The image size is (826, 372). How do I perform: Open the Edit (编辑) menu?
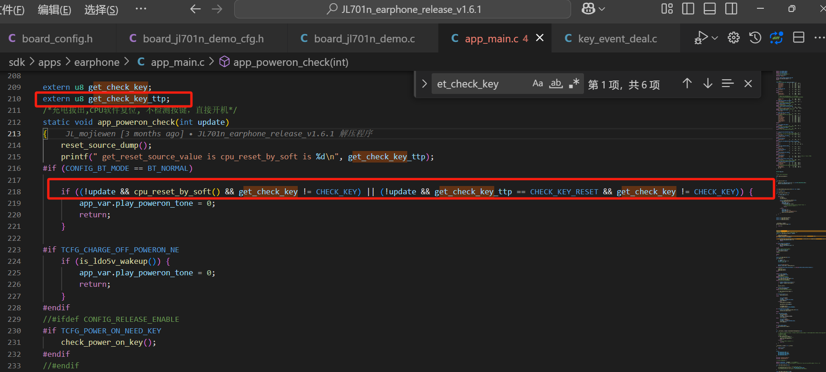(x=54, y=10)
